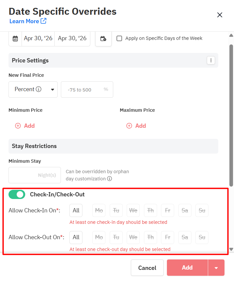The width and height of the screenshot is (234, 281).
Task: Select Su for Allow Check-Out On
Action: point(202,237)
